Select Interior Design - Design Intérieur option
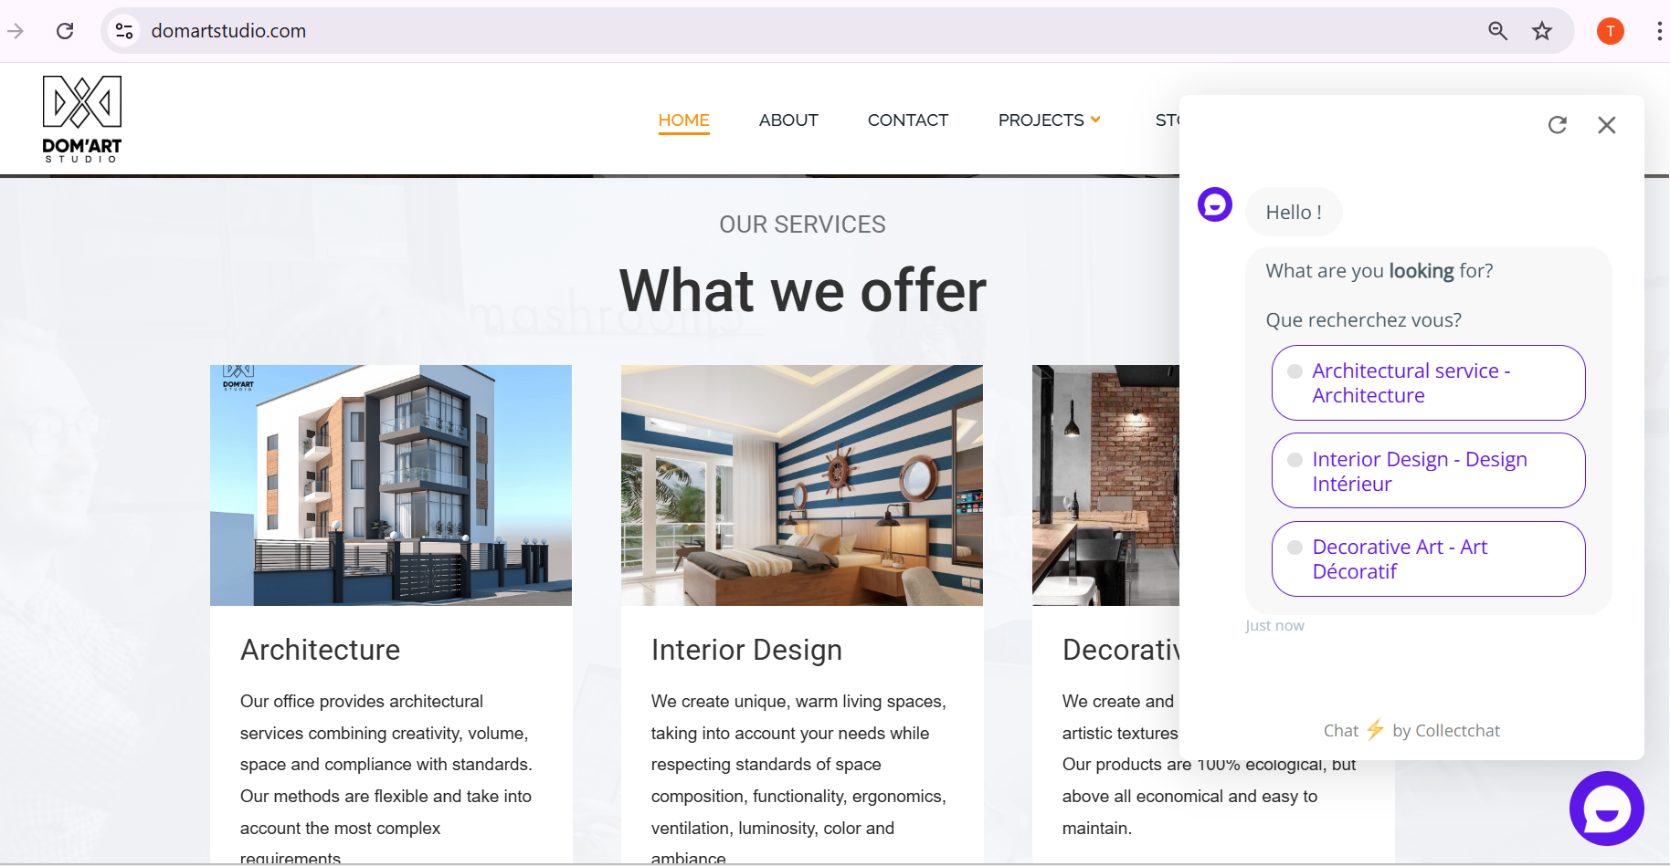This screenshot has width=1670, height=866. [1429, 471]
